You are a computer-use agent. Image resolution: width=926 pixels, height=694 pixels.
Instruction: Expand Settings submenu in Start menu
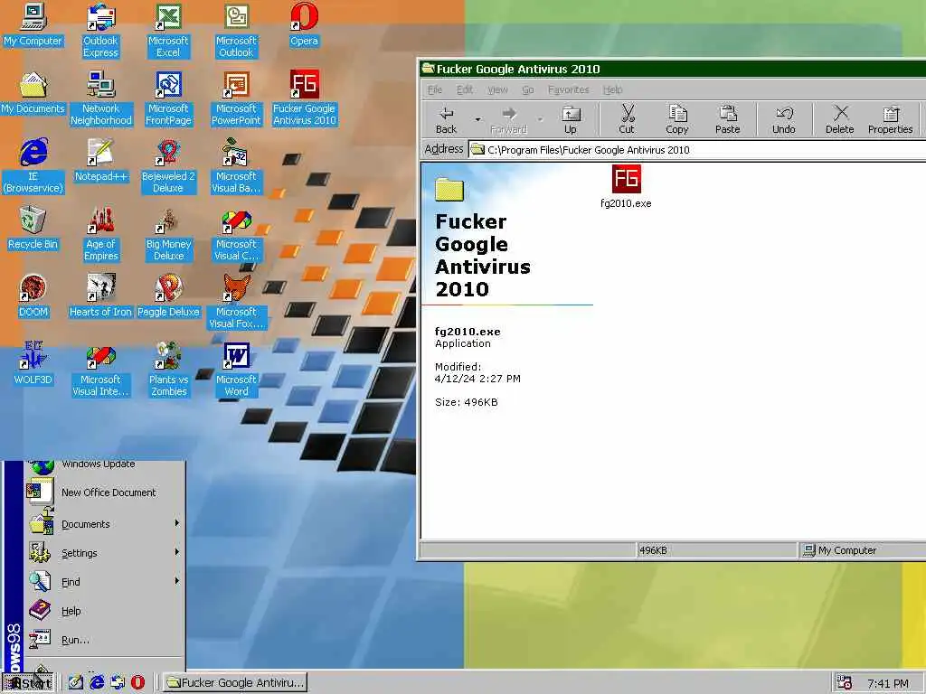(105, 553)
